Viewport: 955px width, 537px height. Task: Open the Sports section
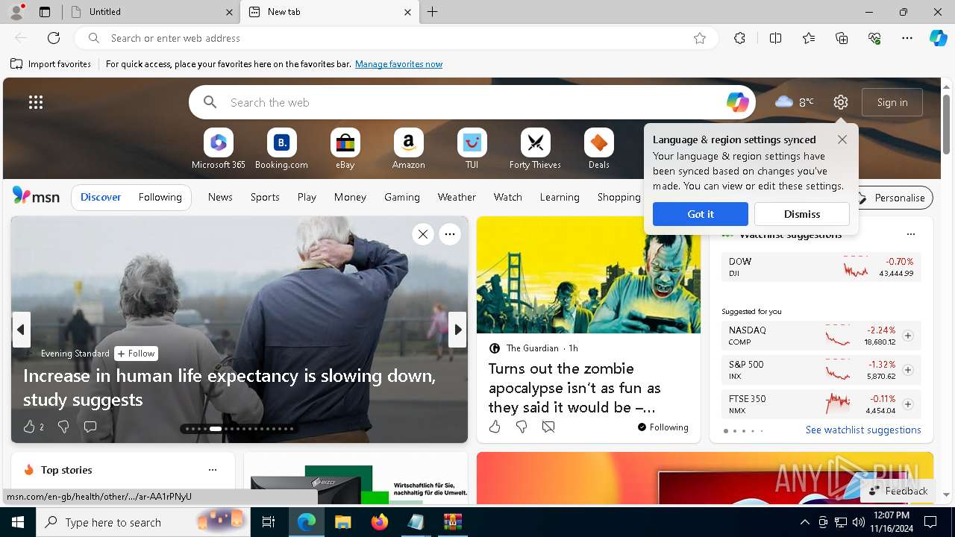point(265,197)
